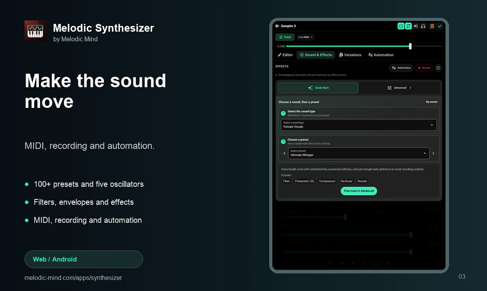Switch to the Editor tab
The width and height of the screenshot is (487, 291).
285,55
